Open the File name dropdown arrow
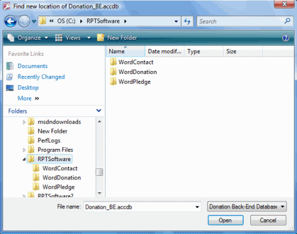The image size is (297, 234). 197,207
